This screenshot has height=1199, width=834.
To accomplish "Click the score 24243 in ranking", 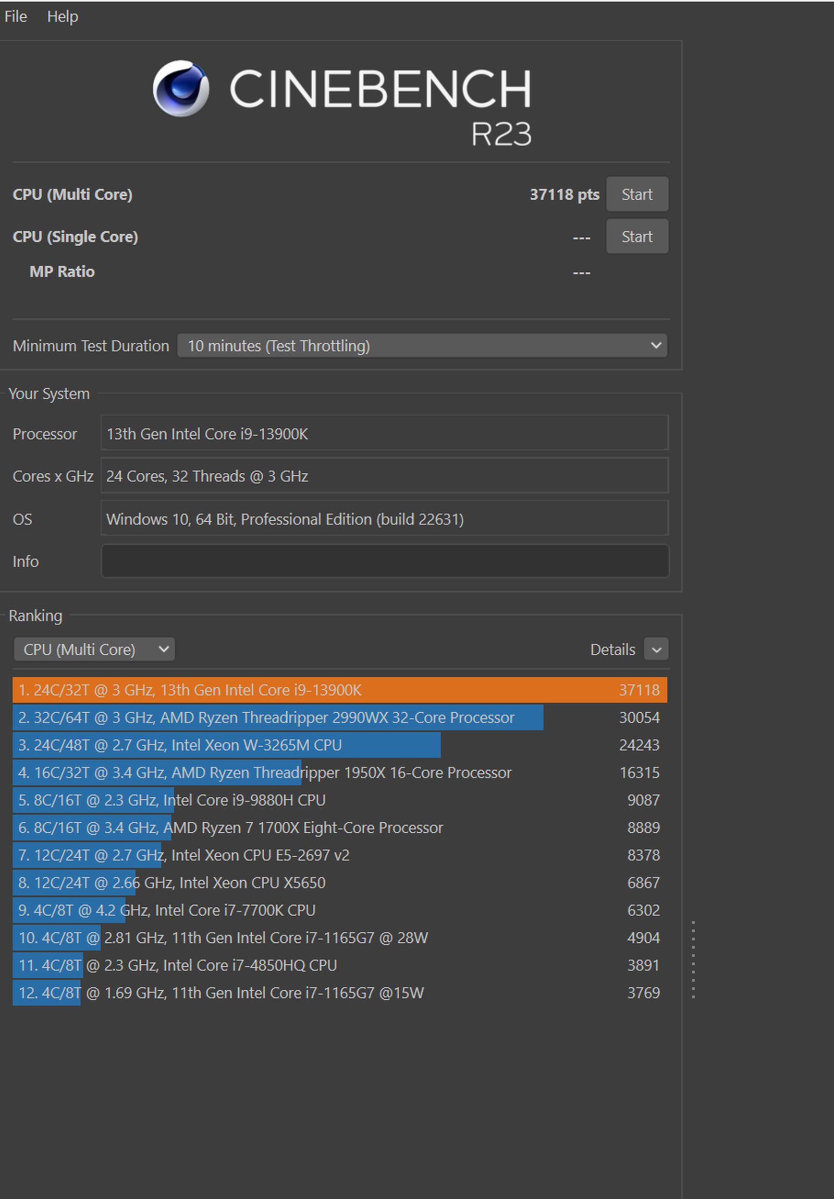I will (x=640, y=745).
